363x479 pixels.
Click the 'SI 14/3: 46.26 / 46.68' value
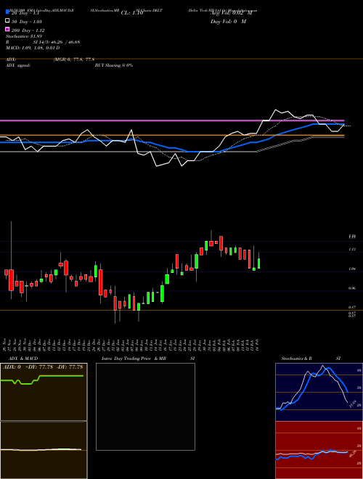click(57, 42)
